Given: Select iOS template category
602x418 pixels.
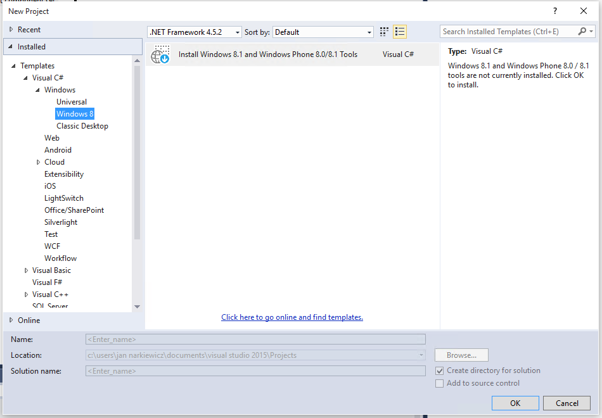Looking at the screenshot, I should click(50, 186).
